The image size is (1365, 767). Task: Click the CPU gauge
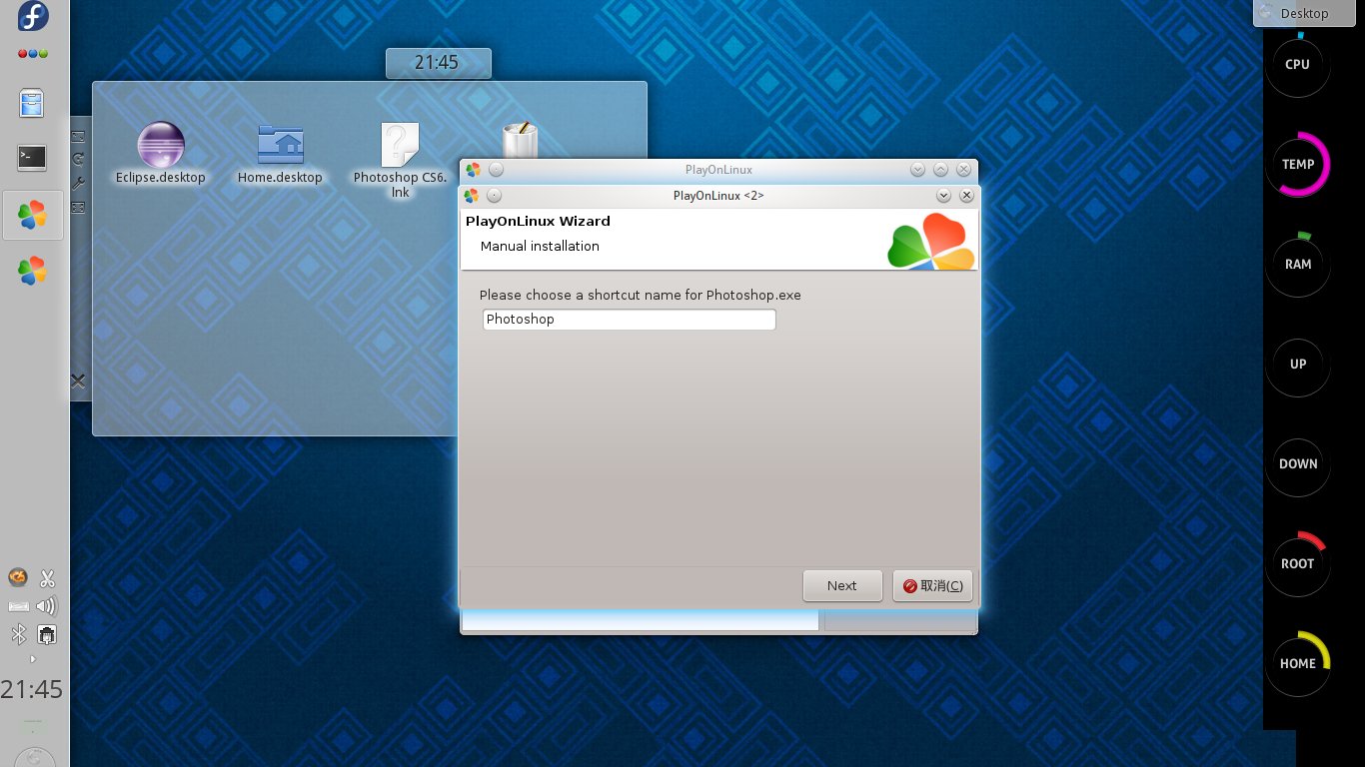tap(1297, 65)
